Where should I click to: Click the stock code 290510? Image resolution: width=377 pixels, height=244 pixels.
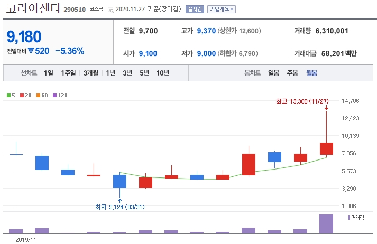pyautogui.click(x=75, y=10)
